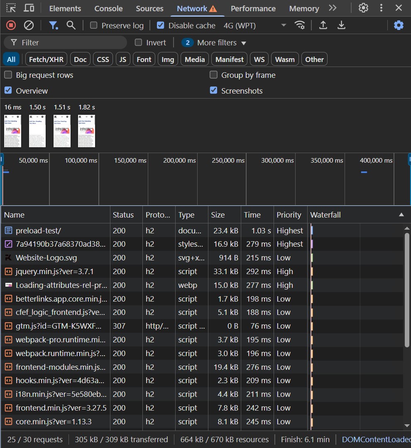The image size is (411, 448).
Task: Click script icon beside i18n.min.js
Action: 9,394
